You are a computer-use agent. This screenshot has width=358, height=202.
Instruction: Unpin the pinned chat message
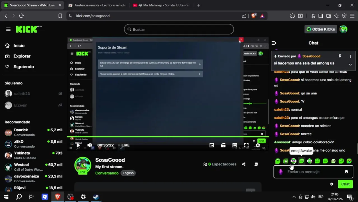click(x=340, y=56)
